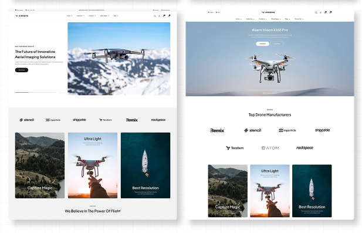This screenshot has height=233, width=362.
Task: Click the shippable brand logo on left page
Action: 79,120
